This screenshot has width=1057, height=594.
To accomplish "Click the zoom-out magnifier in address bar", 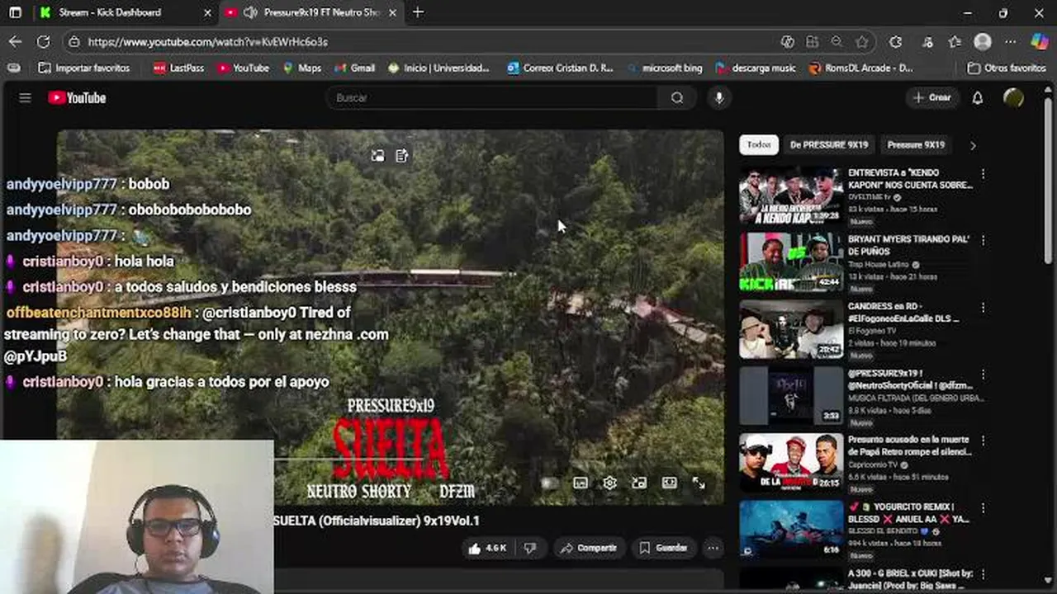I will point(837,41).
